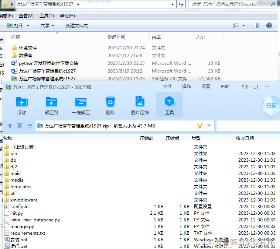Toggle the Explorer preview pane icon
Viewport: 280px width, 249px height.
coord(256,25)
